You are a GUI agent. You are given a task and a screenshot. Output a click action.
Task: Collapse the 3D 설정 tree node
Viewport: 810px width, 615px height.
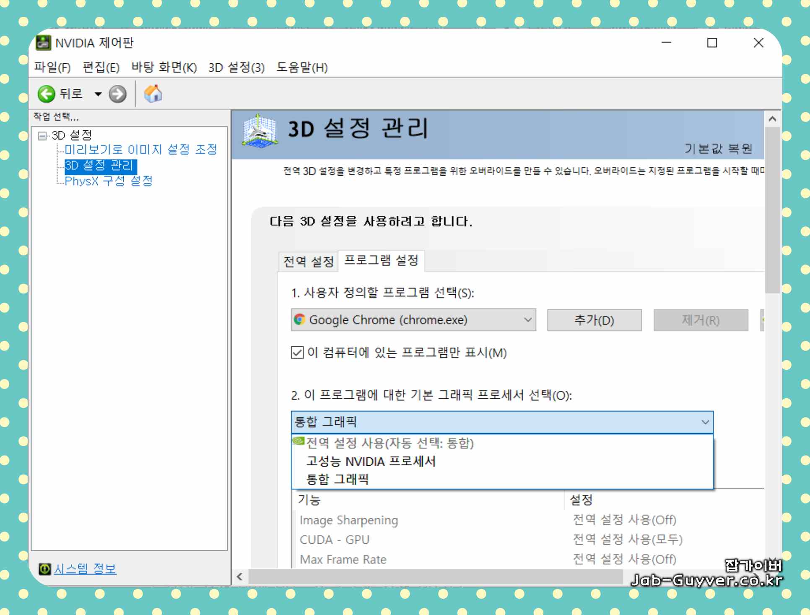click(x=42, y=135)
